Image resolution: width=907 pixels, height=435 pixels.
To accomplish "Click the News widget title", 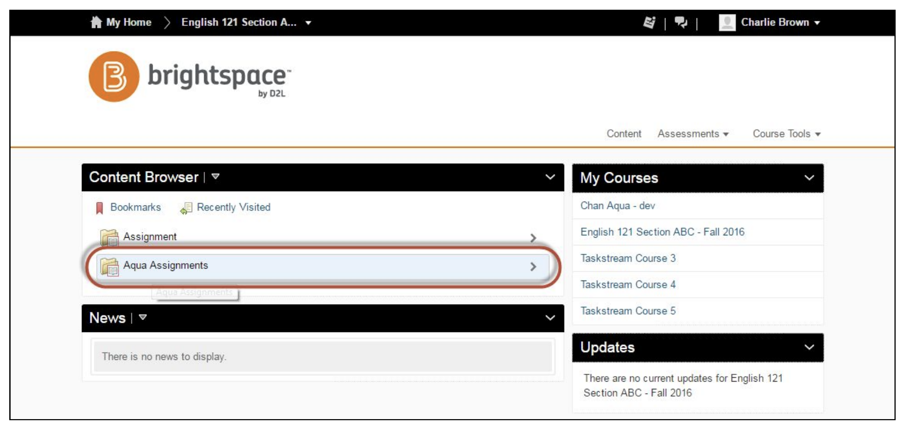I will (x=107, y=318).
